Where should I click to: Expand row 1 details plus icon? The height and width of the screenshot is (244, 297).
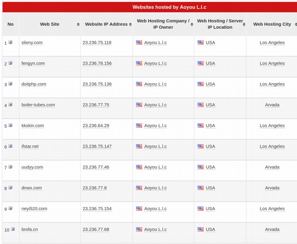pyautogui.click(x=11, y=42)
